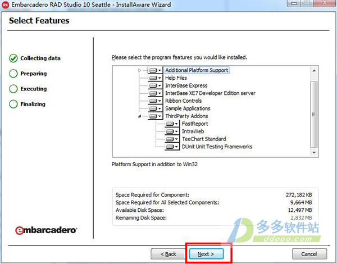Select the ThirdParty Addons feature
Screen dimensions: 337x264
coord(186,116)
